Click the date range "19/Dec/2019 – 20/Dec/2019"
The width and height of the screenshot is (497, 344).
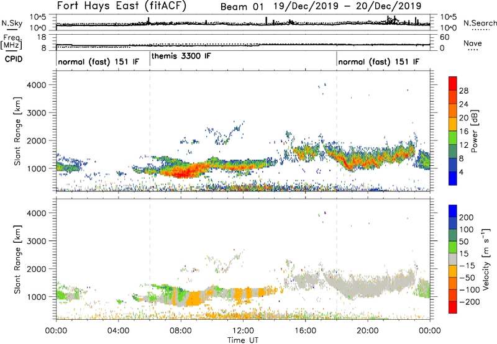[347, 6]
